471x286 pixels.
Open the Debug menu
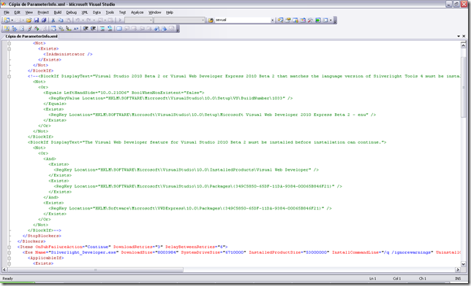coord(71,12)
